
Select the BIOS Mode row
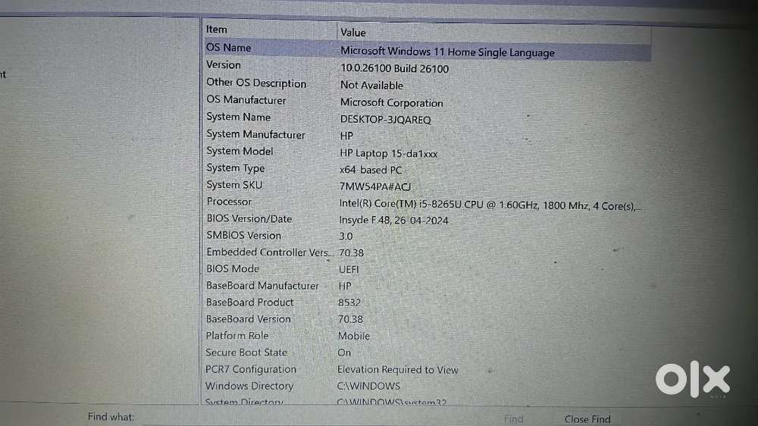click(x=233, y=269)
